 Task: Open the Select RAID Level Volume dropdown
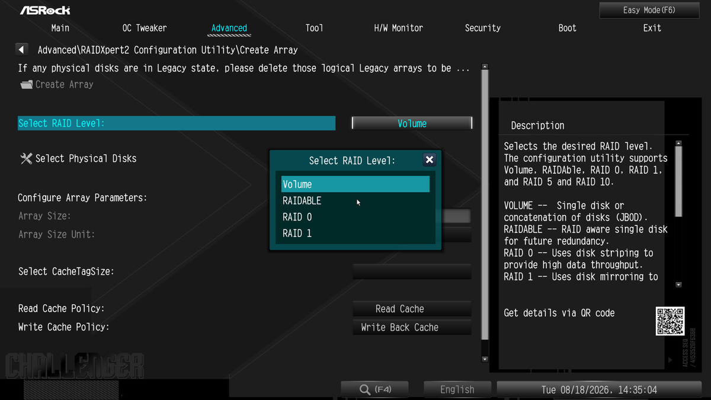point(412,123)
